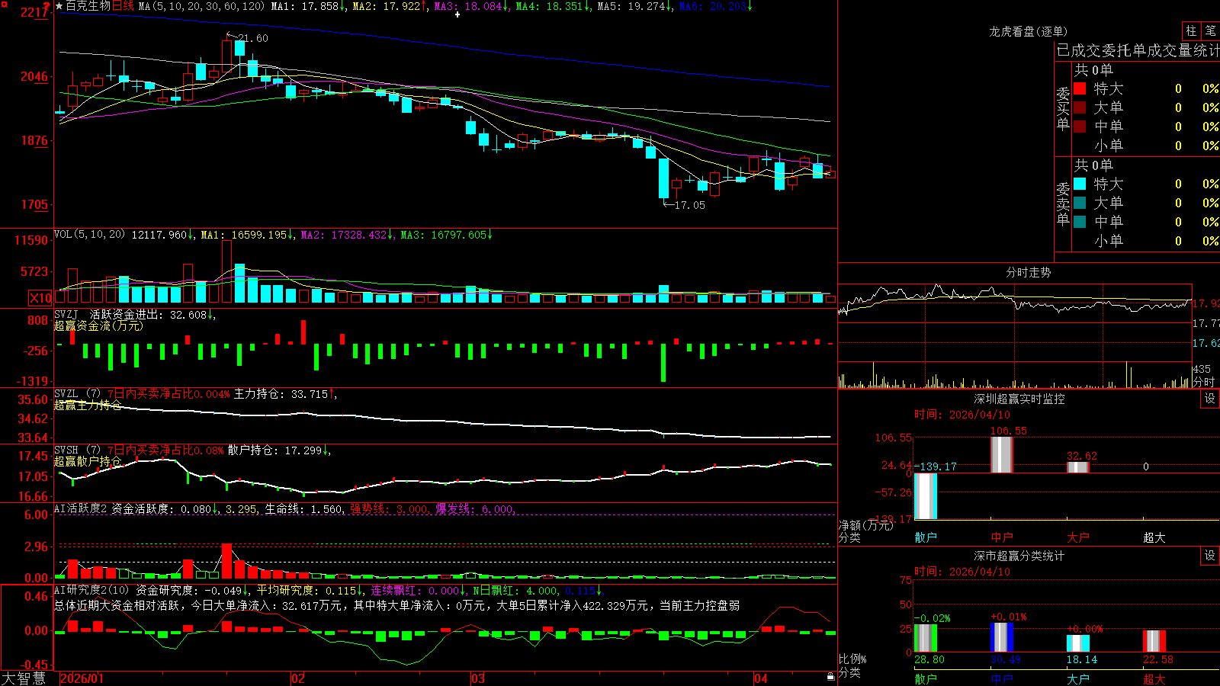The width and height of the screenshot is (1220, 686).
Task: Click the X10 volume scale box
Action: 40,298
